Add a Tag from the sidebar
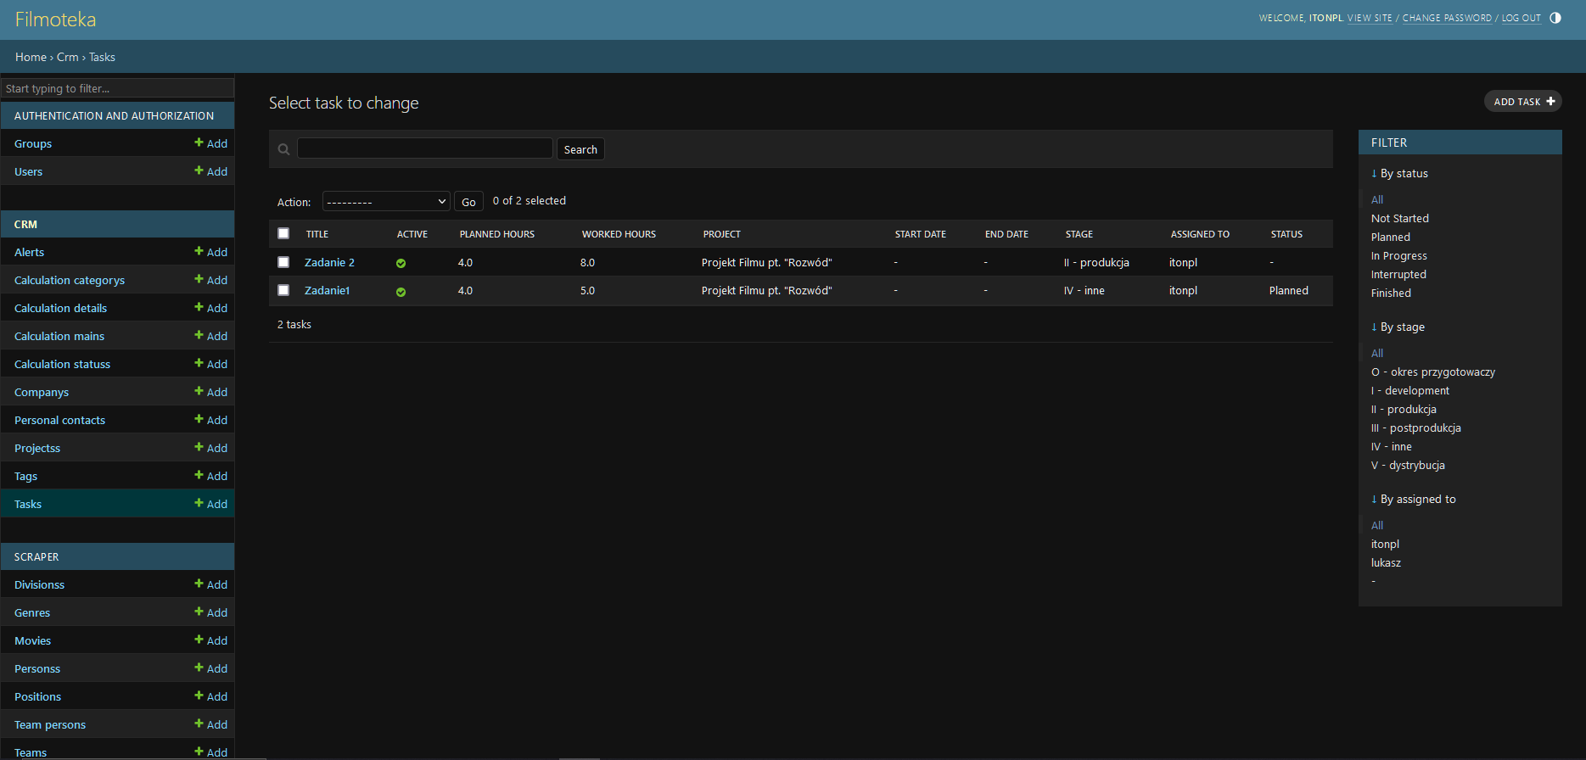1586x760 pixels. [x=210, y=476]
